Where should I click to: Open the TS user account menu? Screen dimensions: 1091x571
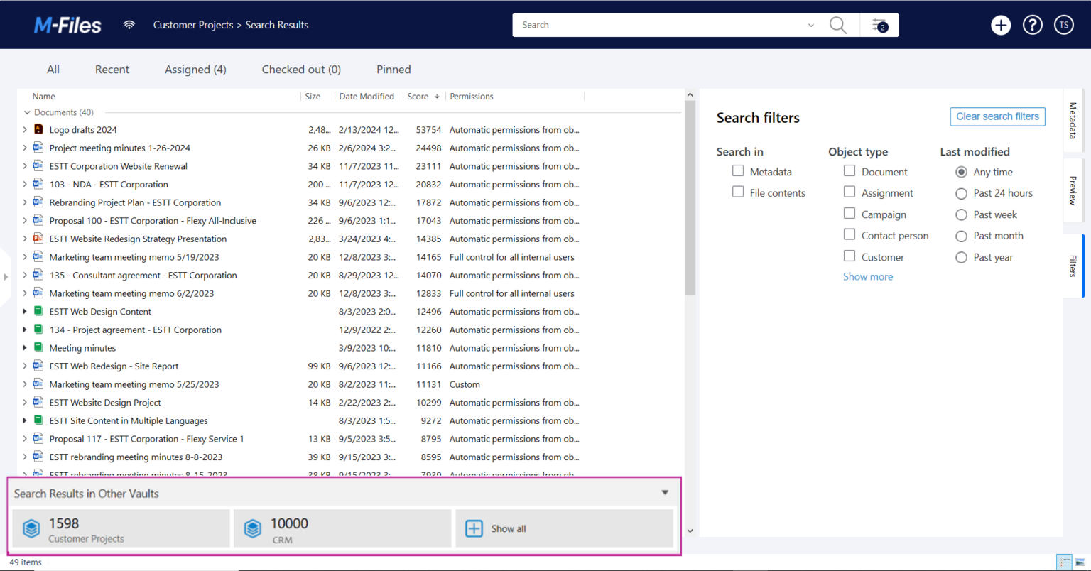tap(1063, 24)
